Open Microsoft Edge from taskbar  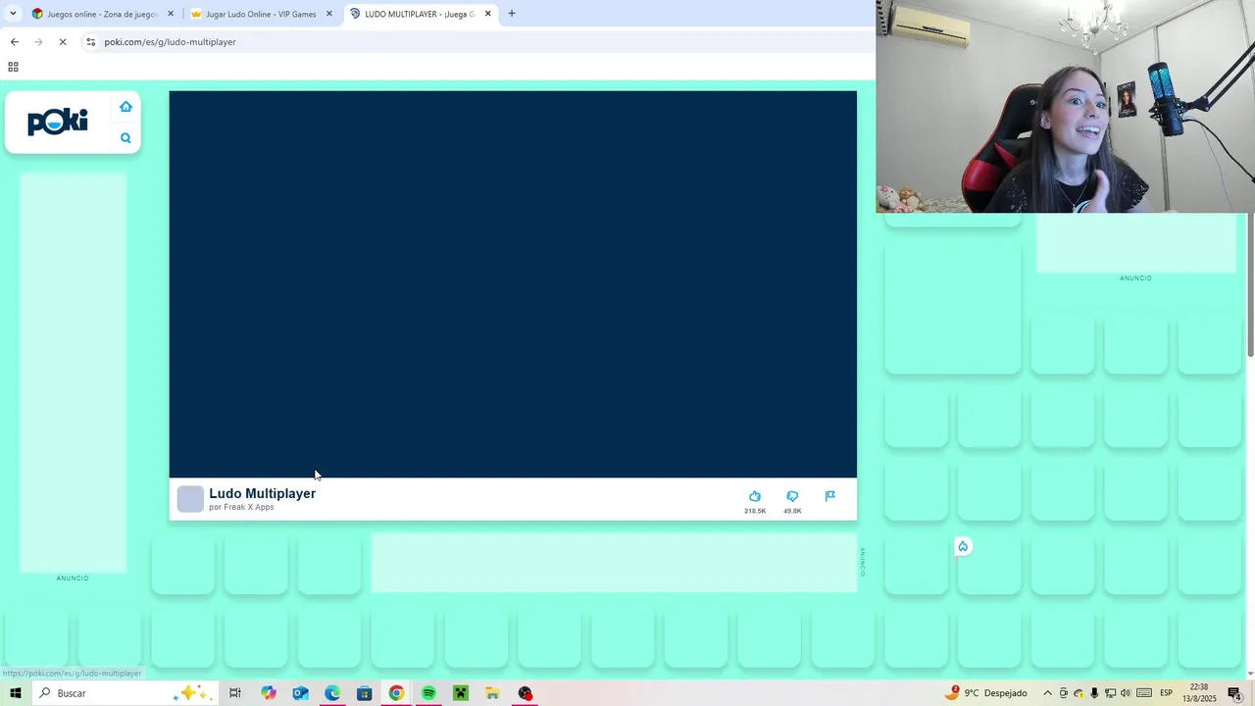click(x=332, y=693)
